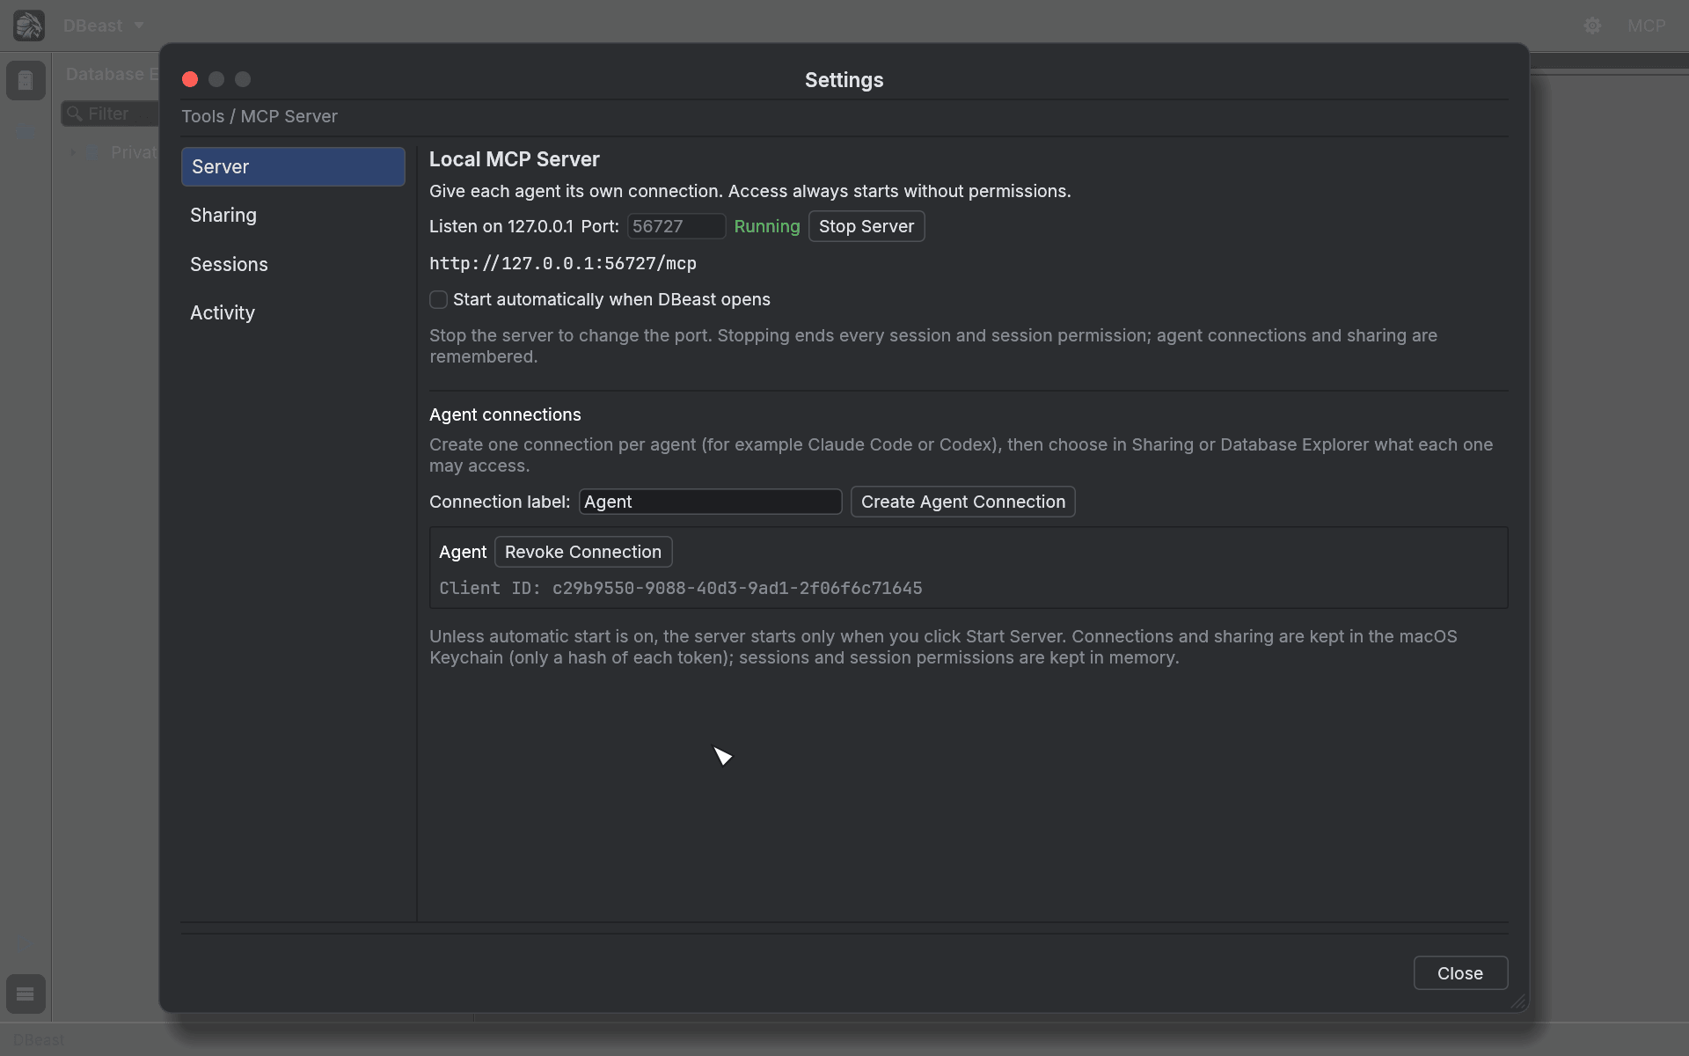Close the Settings dialog with Close button

(x=1460, y=973)
